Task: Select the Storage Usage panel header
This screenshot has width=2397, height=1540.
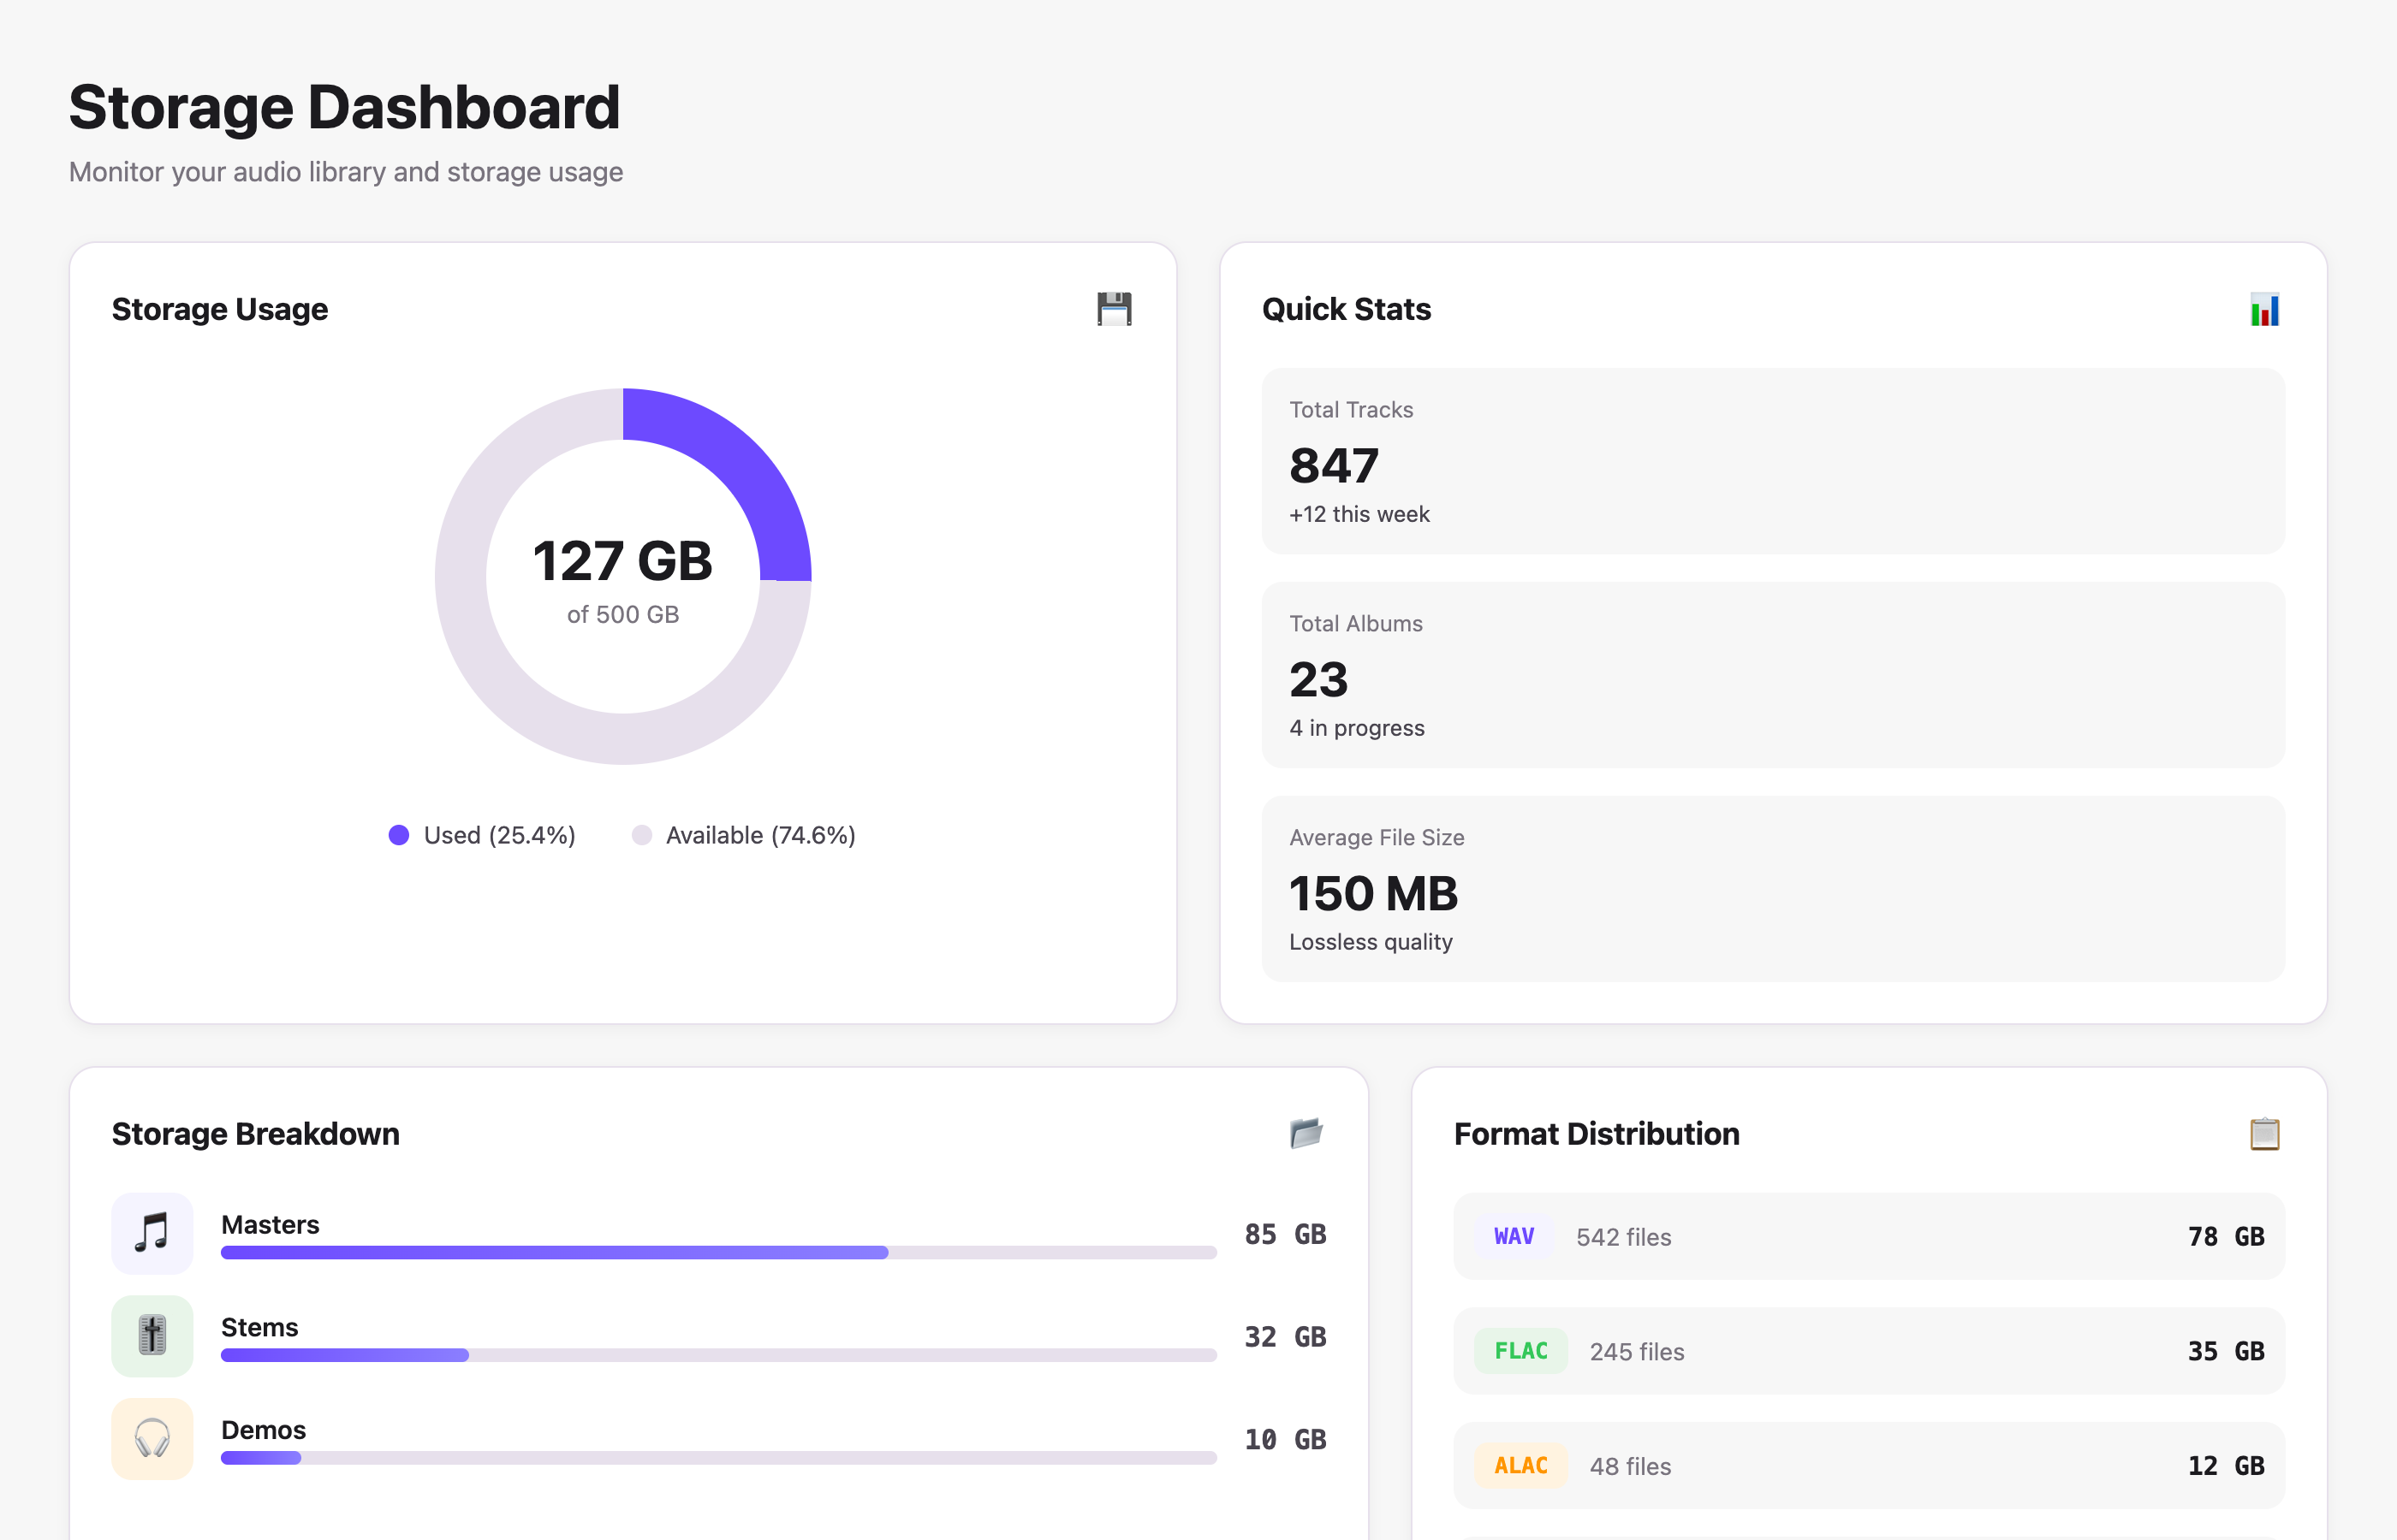Action: pos(221,309)
